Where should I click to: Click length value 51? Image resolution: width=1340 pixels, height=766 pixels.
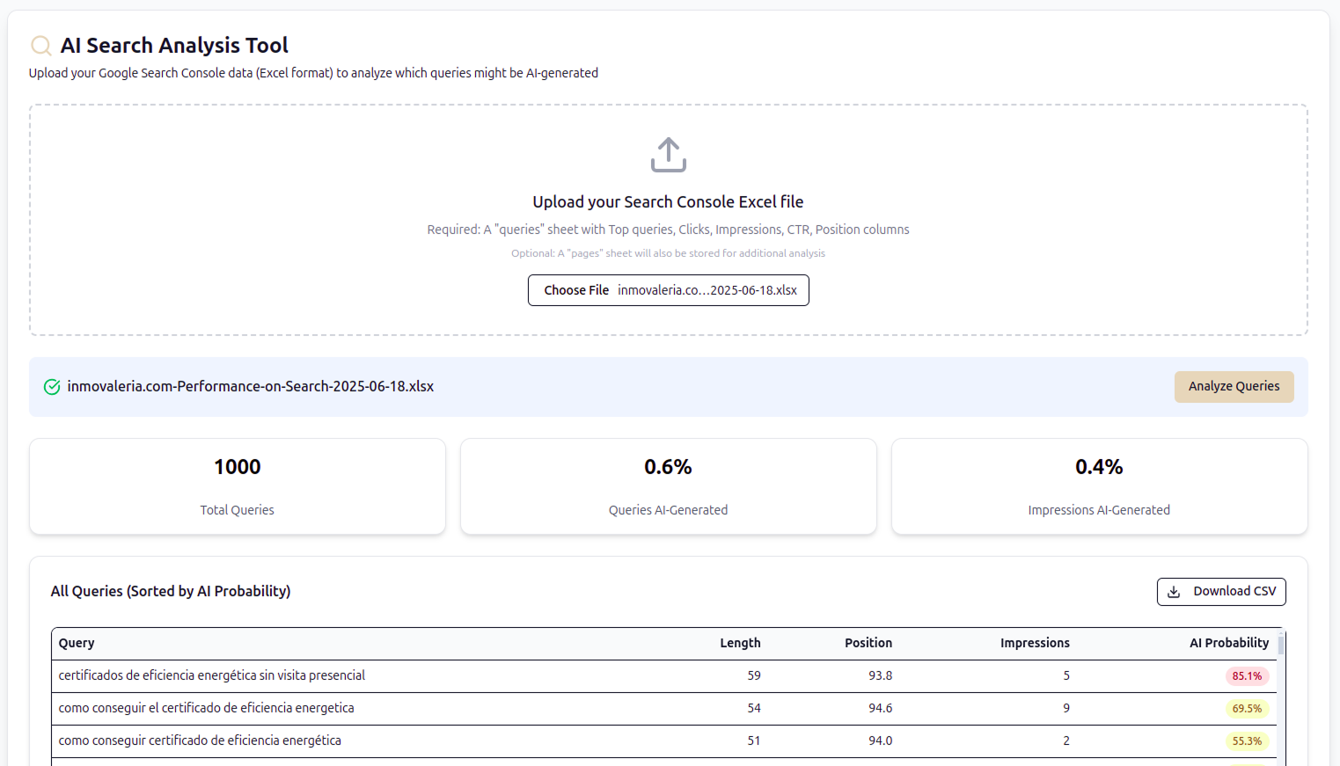(x=754, y=740)
